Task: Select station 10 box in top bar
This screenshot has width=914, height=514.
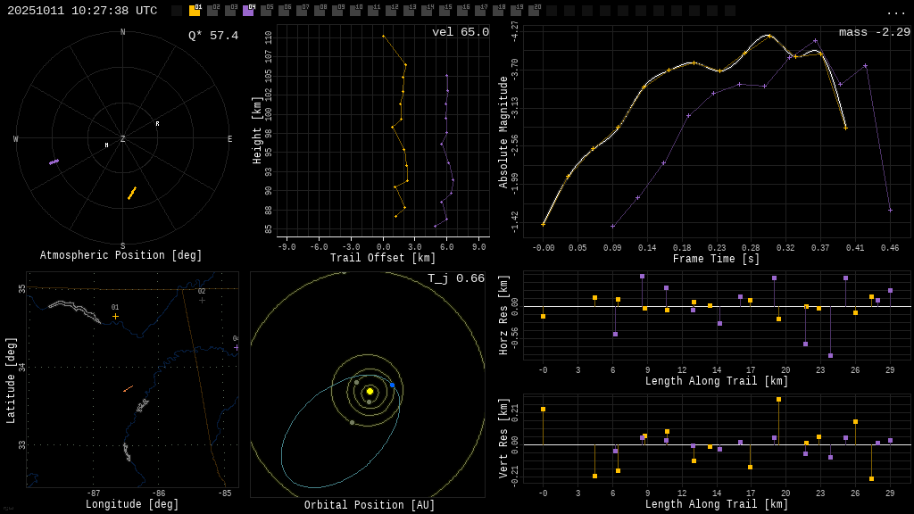Action: pyautogui.click(x=355, y=11)
